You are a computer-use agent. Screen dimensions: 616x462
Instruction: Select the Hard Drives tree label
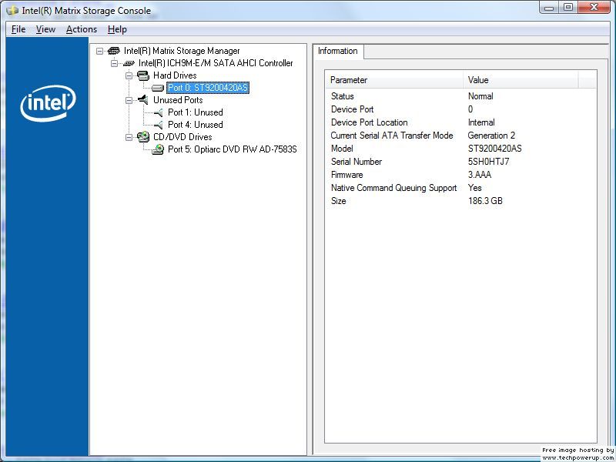(175, 75)
